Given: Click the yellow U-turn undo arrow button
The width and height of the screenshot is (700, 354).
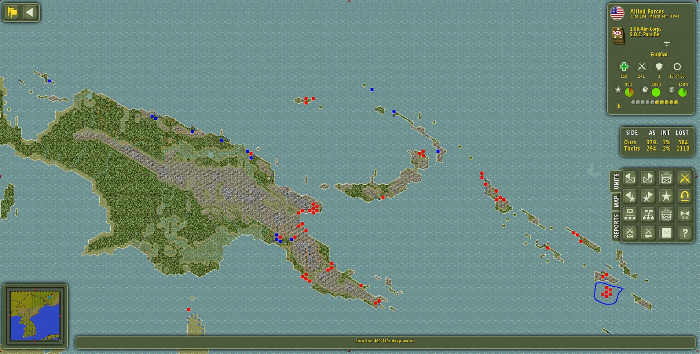Looking at the screenshot, I should (685, 196).
